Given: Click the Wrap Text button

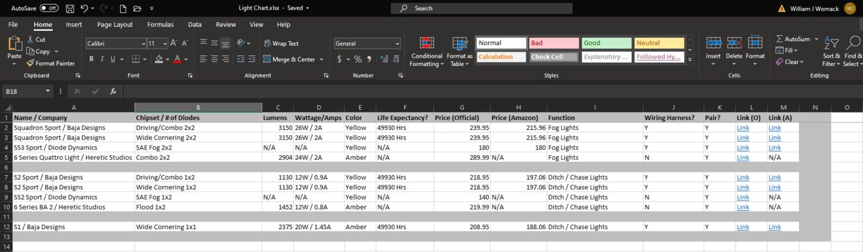Looking at the screenshot, I should pyautogui.click(x=281, y=43).
